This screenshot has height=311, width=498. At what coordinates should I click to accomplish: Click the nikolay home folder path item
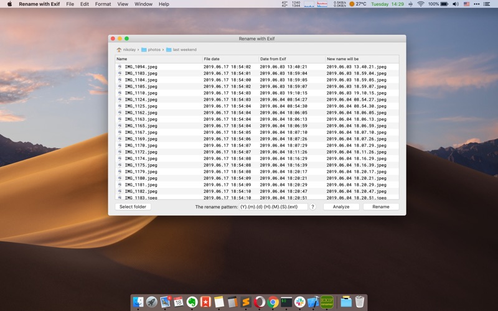[x=126, y=50]
